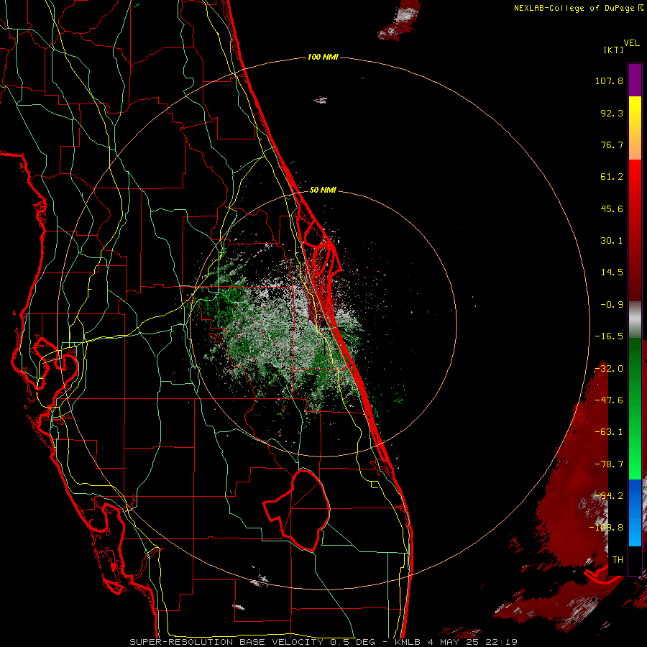Click the 100 NMI range ring label
The height and width of the screenshot is (647, 647).
click(x=323, y=57)
